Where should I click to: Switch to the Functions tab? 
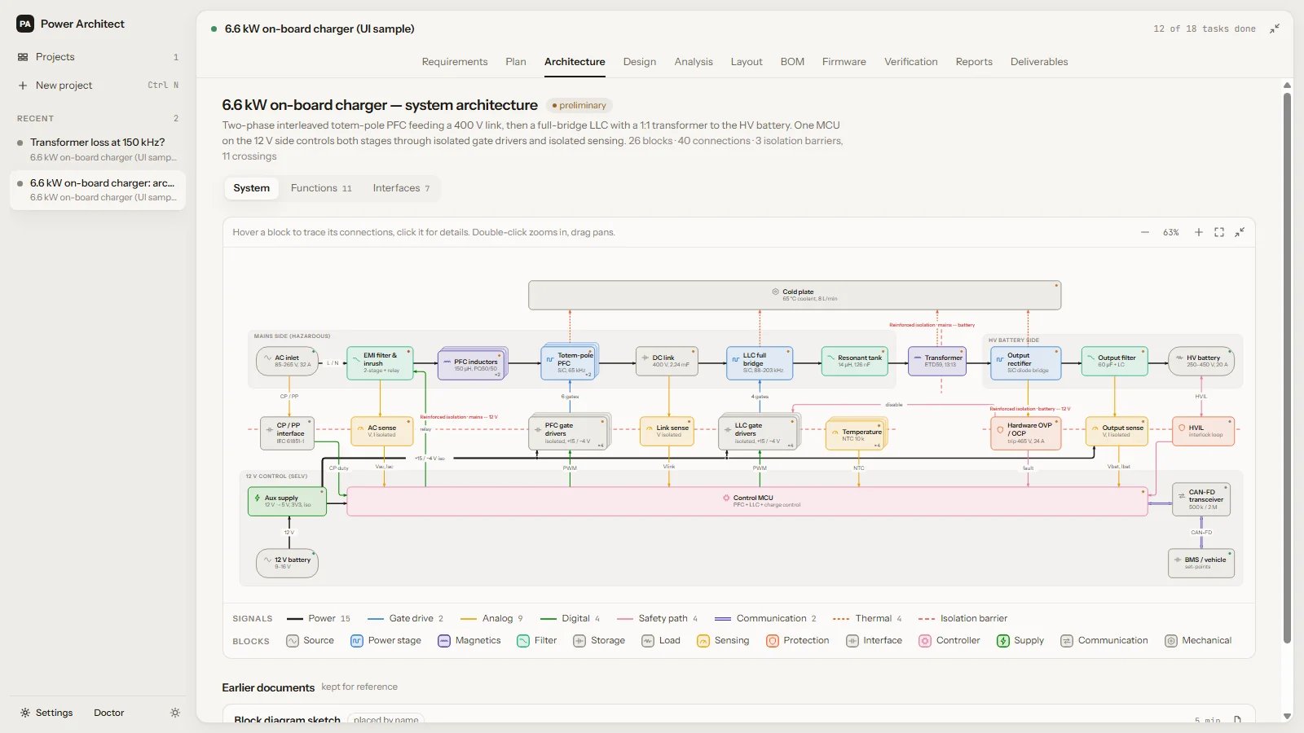click(x=321, y=188)
